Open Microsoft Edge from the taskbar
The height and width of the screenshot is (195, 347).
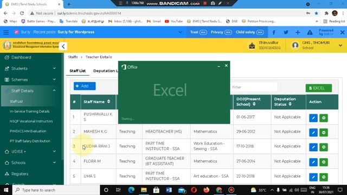click(131, 190)
